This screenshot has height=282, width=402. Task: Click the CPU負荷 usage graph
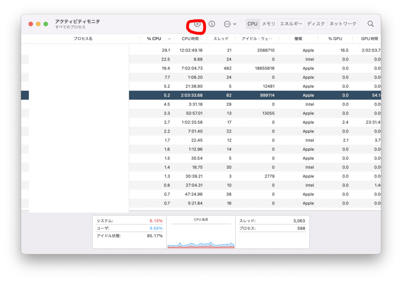(201, 235)
